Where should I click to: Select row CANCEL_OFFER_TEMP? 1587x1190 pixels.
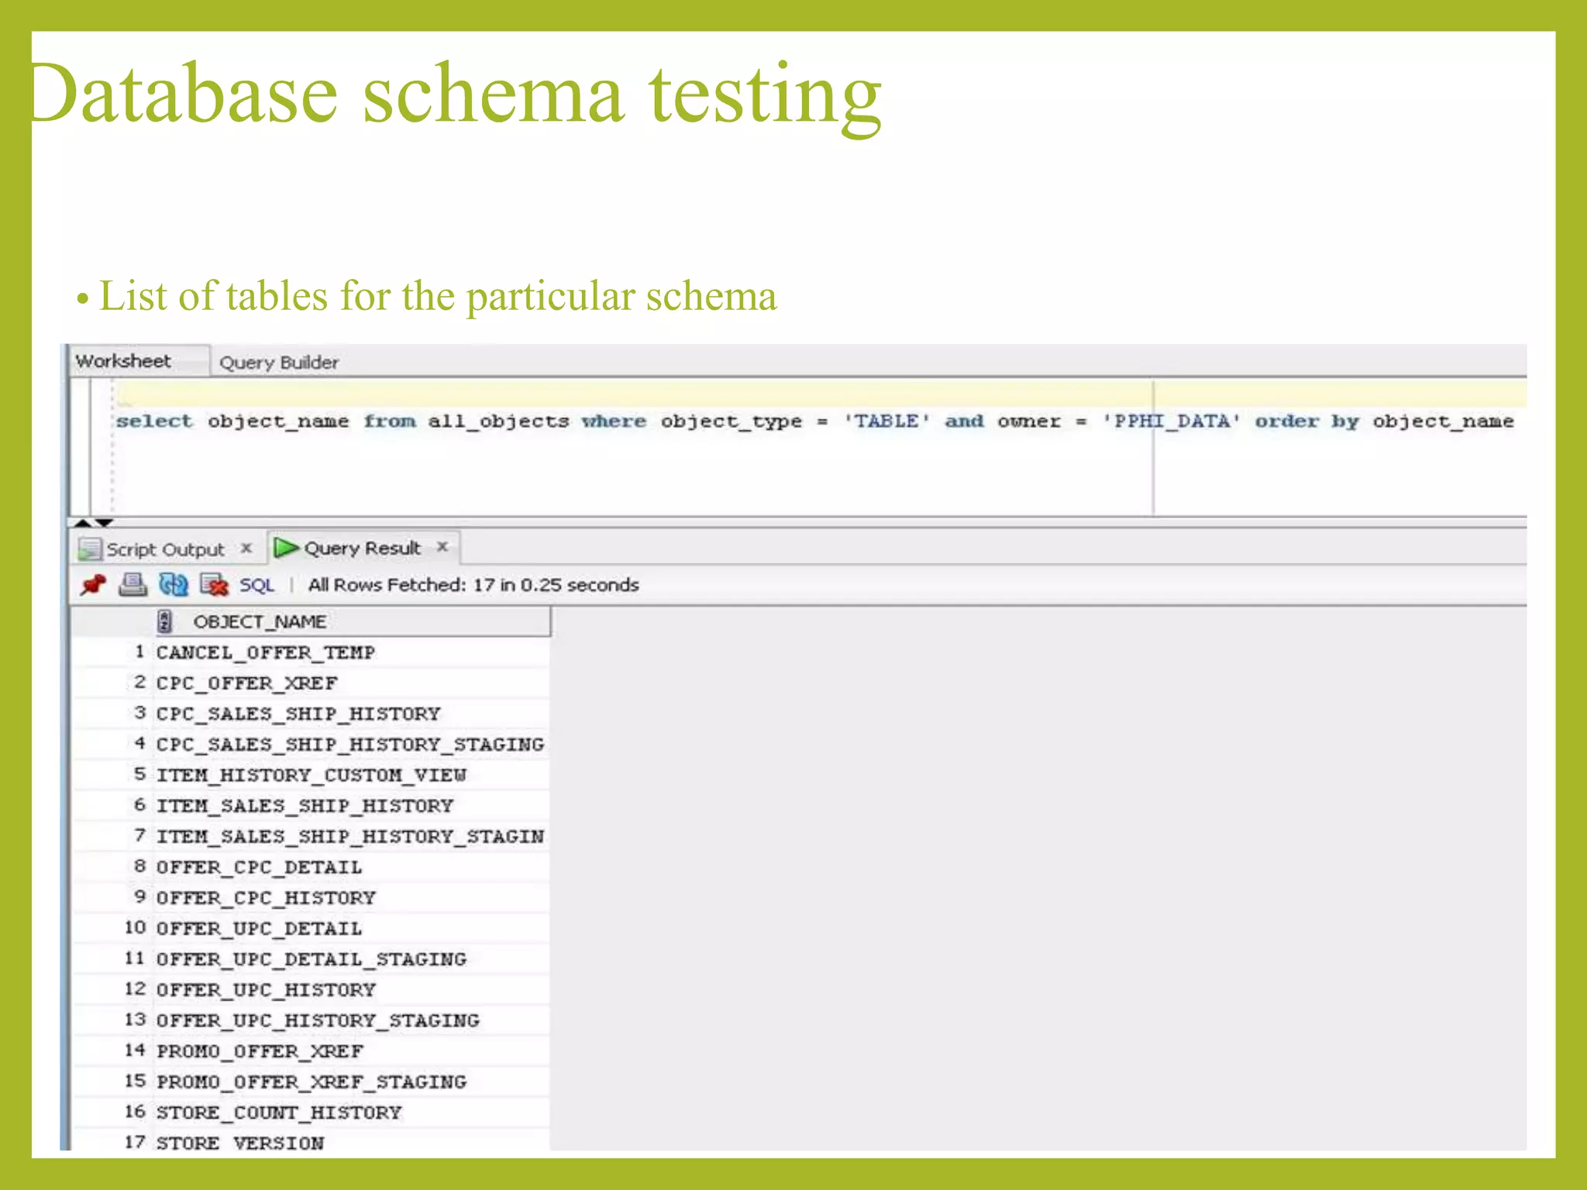(x=312, y=652)
